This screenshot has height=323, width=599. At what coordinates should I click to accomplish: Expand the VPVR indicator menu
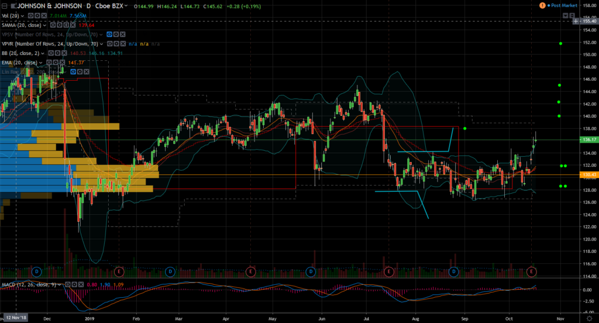tap(102, 44)
